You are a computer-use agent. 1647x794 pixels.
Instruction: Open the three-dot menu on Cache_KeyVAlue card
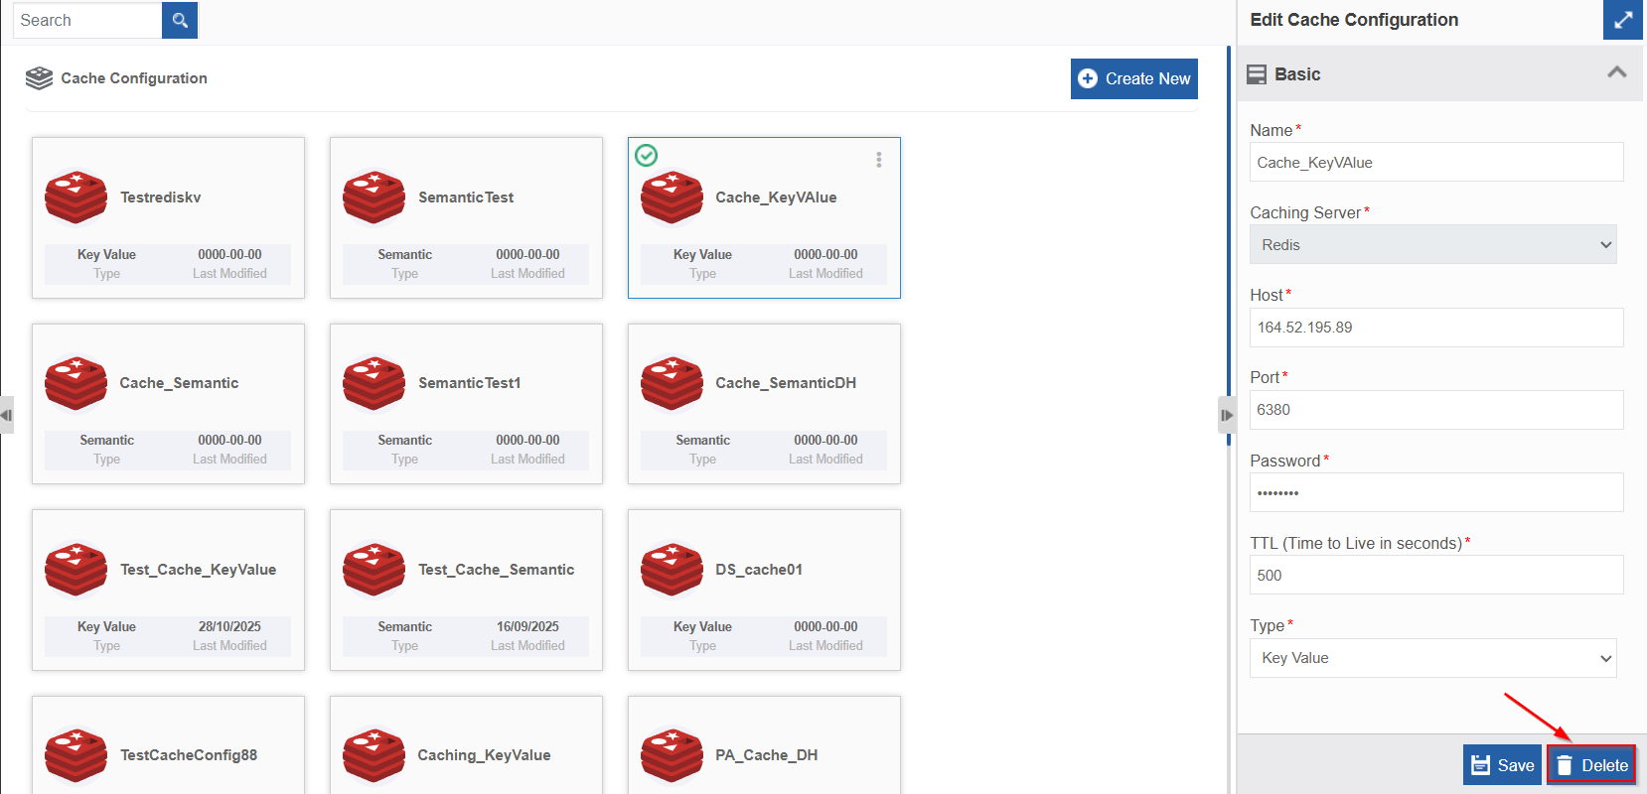click(879, 160)
